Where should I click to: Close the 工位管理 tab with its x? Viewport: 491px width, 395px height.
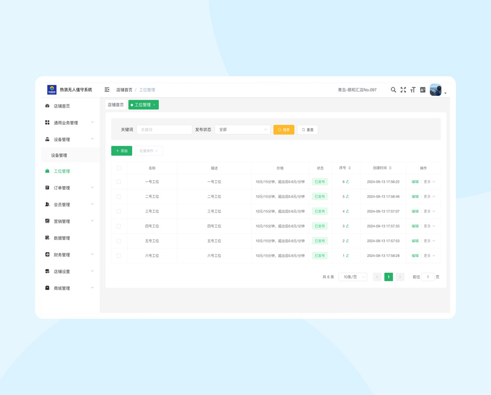tap(154, 104)
